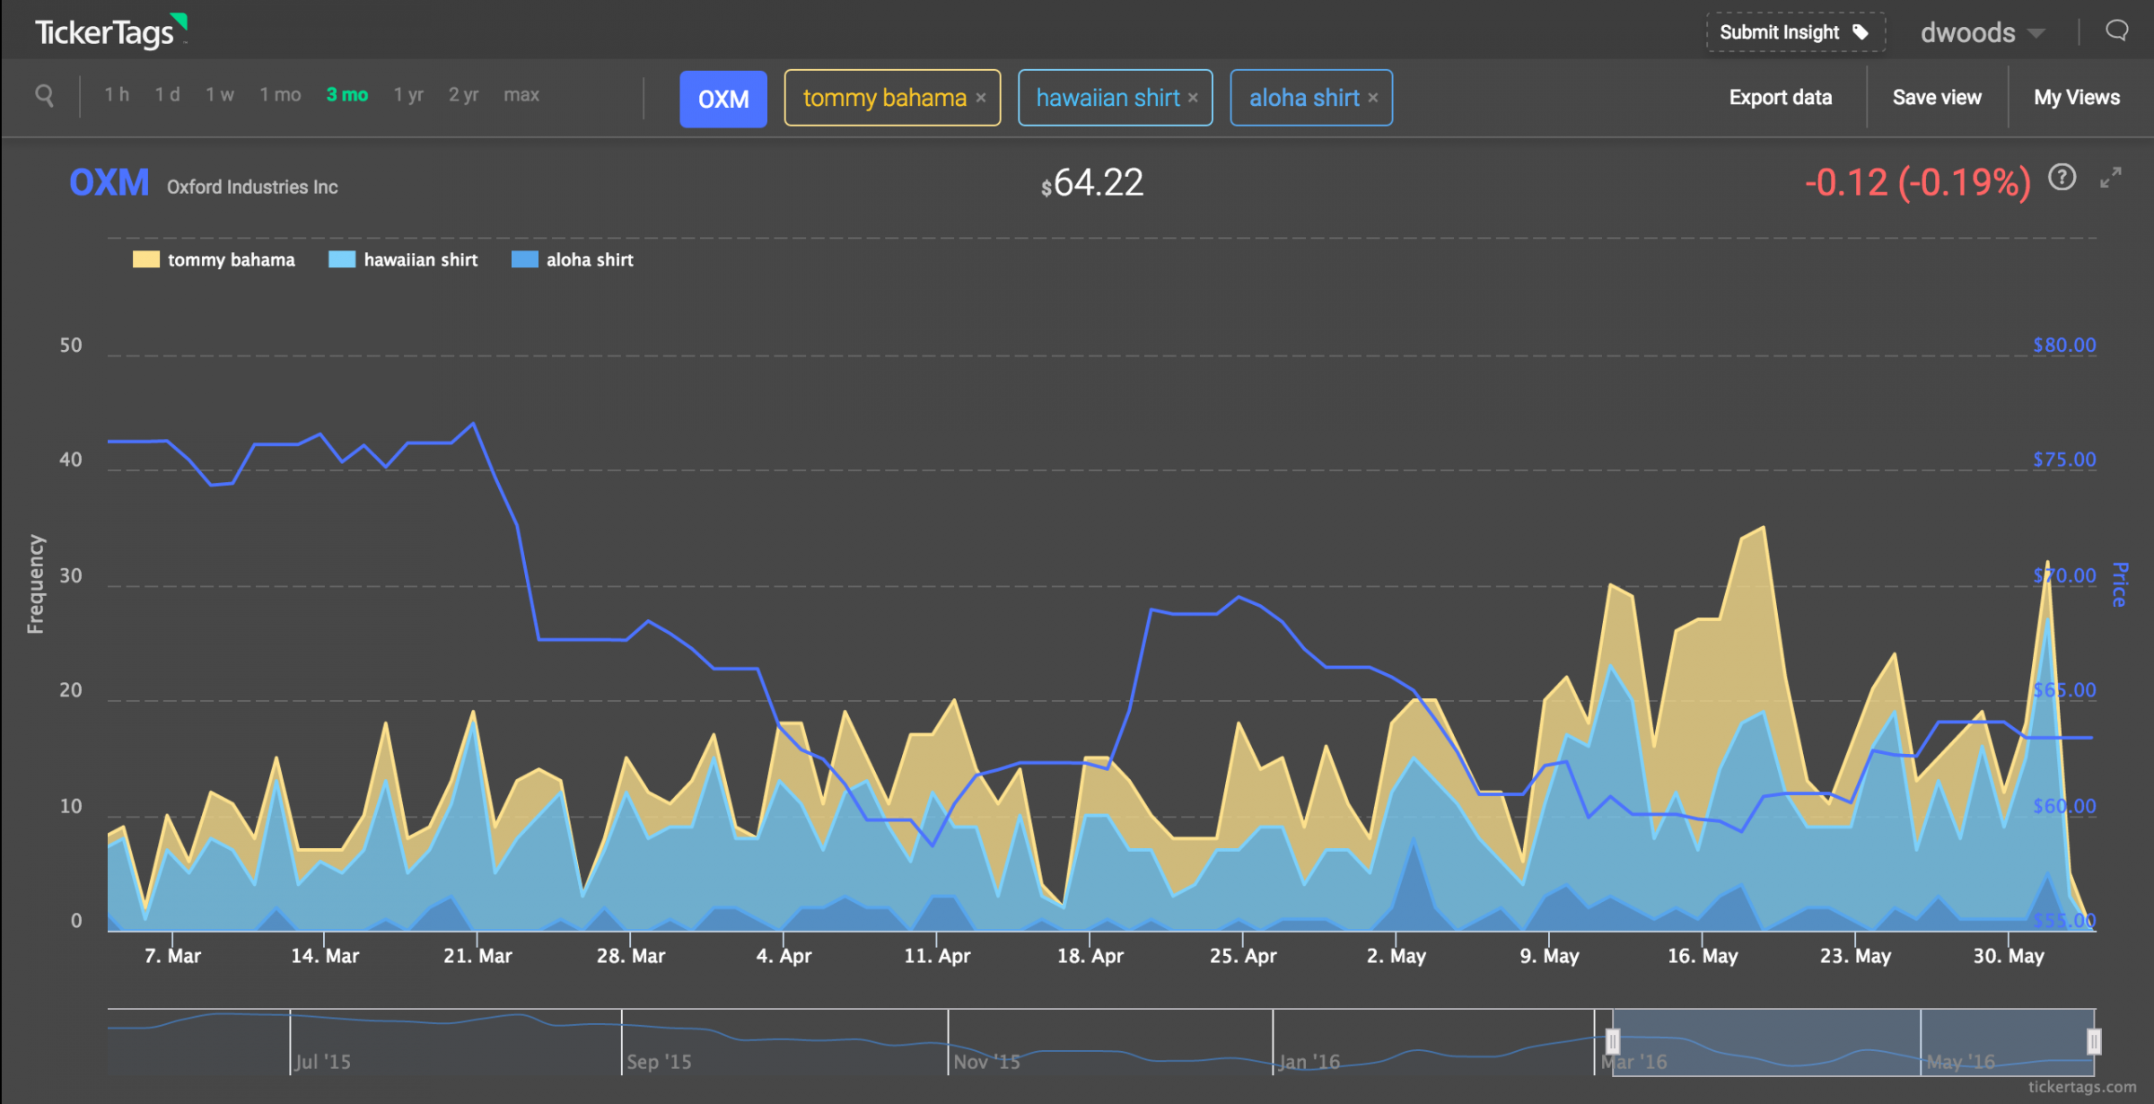
Task: Select the 1 yr time range
Action: 408,94
